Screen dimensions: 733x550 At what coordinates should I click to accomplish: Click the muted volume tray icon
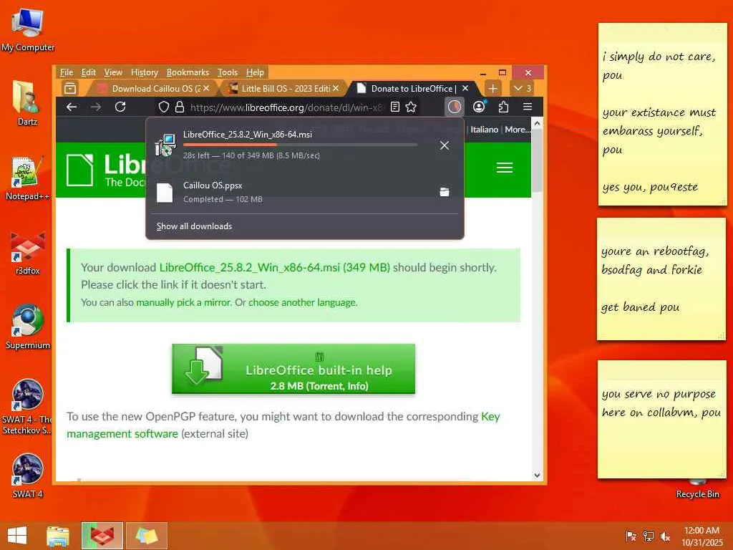[x=665, y=536]
